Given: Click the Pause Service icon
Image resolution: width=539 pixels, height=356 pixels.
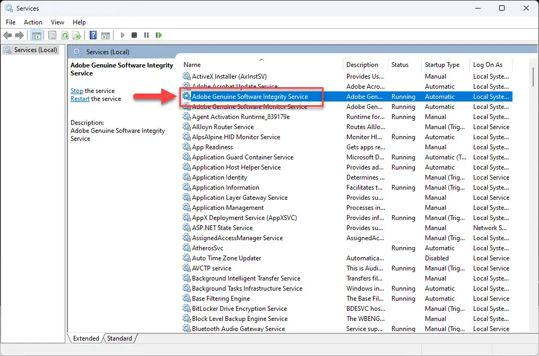Looking at the screenshot, I should 146,35.
